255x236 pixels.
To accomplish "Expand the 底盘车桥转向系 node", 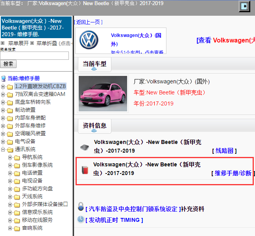I will pyautogui.click(x=3, y=102).
